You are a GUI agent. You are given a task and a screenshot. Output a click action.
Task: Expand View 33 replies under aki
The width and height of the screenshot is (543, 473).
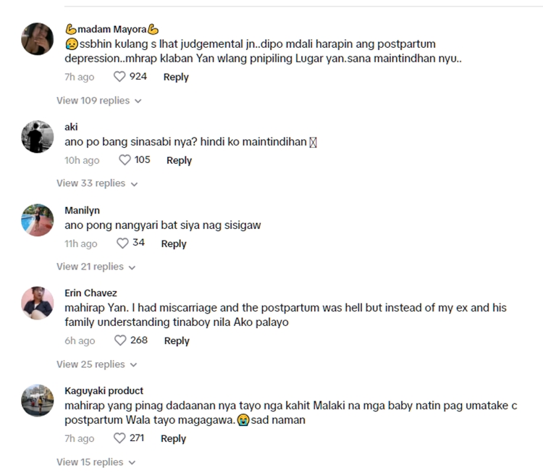[x=97, y=183]
